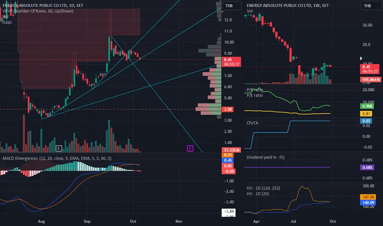Select the P/E ratio legend
The height and width of the screenshot is (226, 383).
pos(255,95)
